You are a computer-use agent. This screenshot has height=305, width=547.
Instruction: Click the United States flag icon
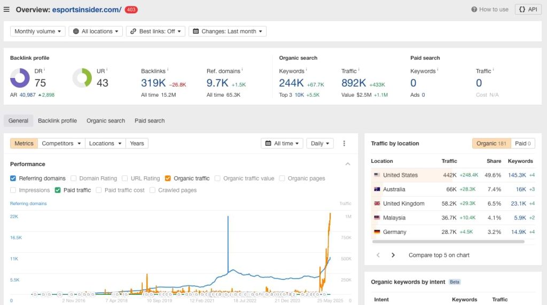[377, 175]
